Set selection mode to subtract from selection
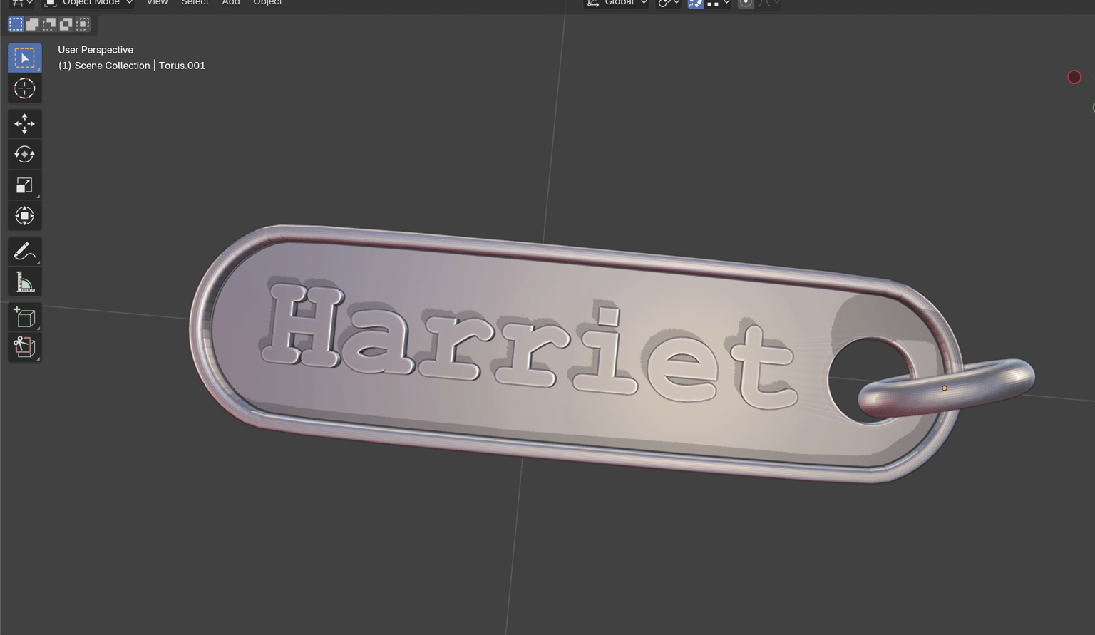Image resolution: width=1095 pixels, height=635 pixels. [49, 24]
